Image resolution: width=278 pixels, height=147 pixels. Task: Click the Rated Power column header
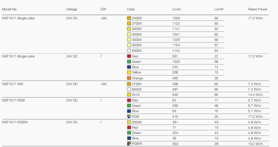(x=258, y=9)
